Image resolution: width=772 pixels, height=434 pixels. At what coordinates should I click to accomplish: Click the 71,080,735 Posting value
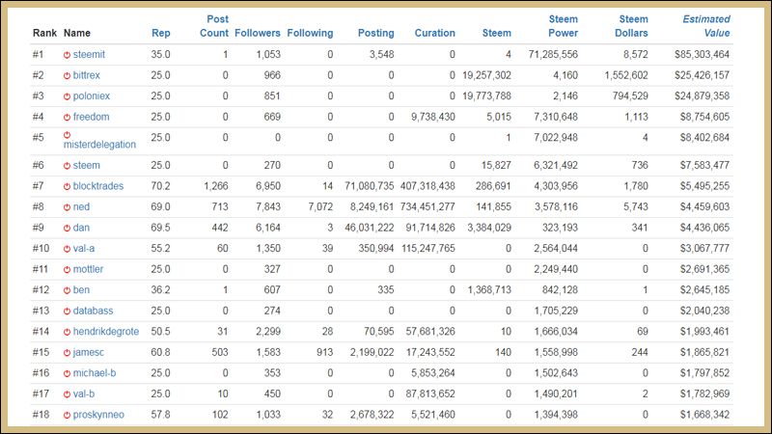[370, 186]
